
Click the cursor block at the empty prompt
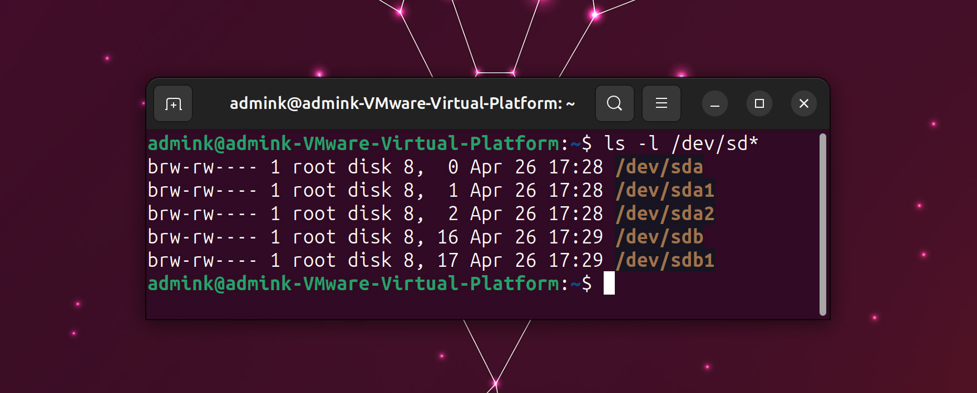point(609,283)
